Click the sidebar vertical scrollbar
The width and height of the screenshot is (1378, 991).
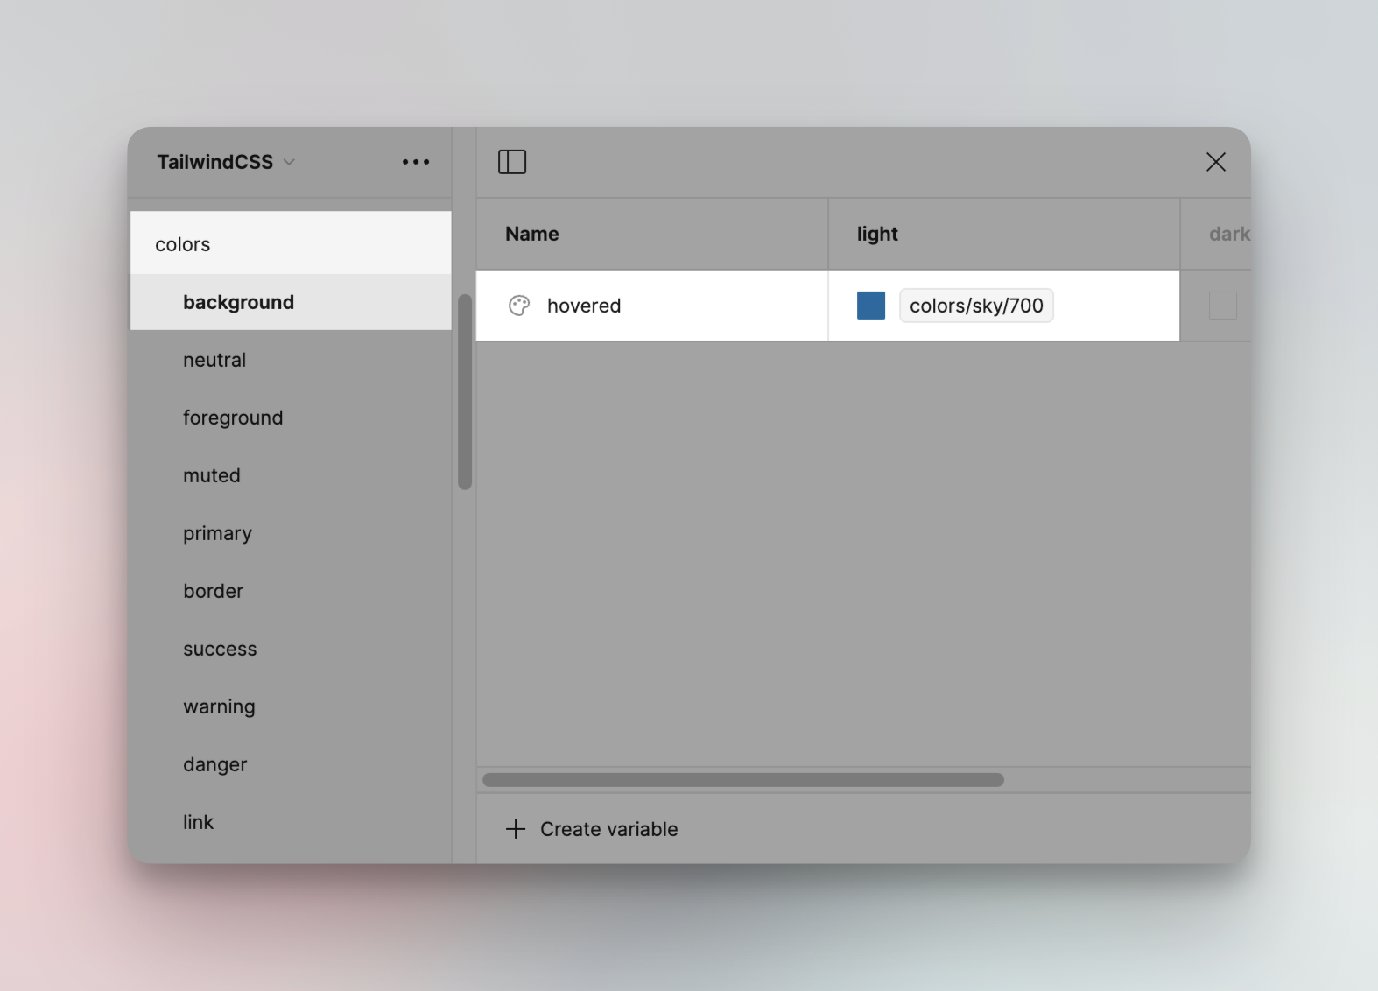(x=465, y=392)
